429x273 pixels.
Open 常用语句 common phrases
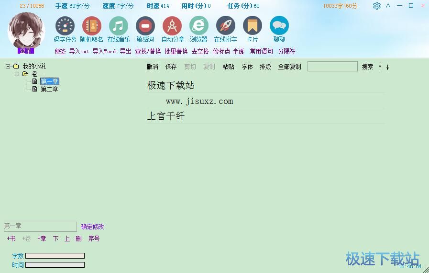click(x=261, y=51)
